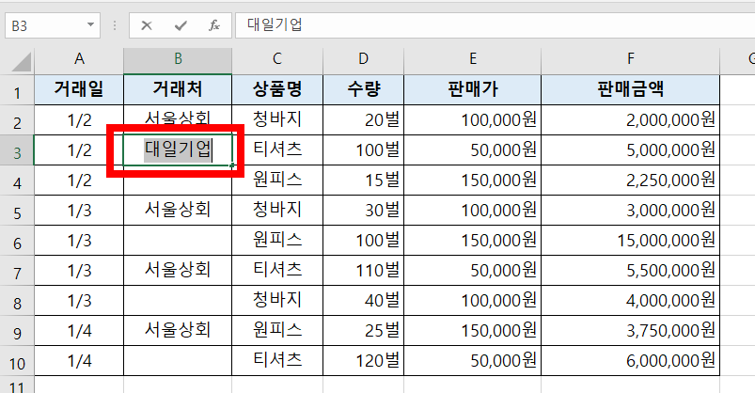Screen dimensions: 755x393
Task: Select 서울상회 in row 7
Action: tap(178, 270)
